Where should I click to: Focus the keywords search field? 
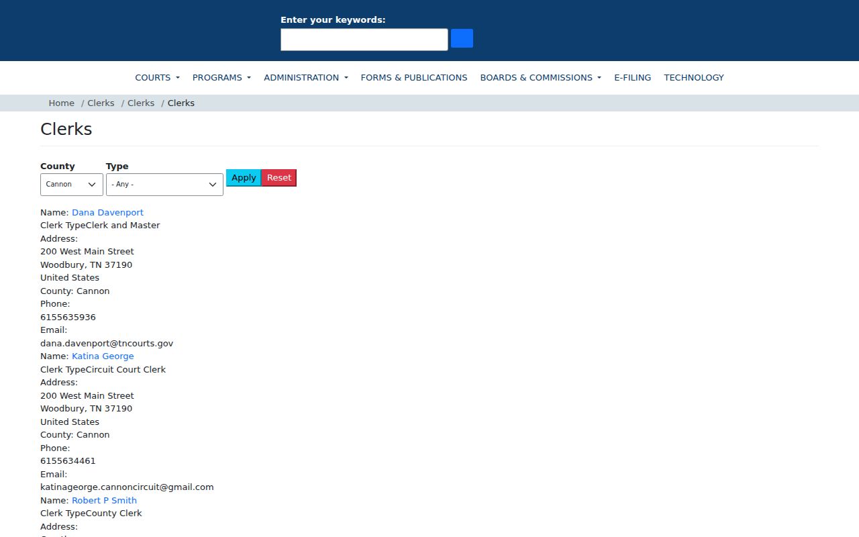364,40
